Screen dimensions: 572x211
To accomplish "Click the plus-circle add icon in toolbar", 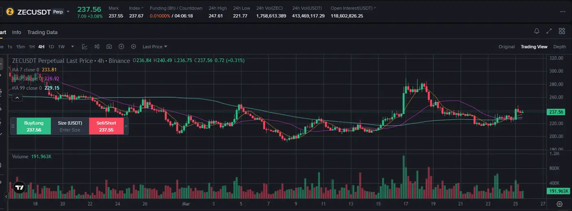I will pos(121,47).
